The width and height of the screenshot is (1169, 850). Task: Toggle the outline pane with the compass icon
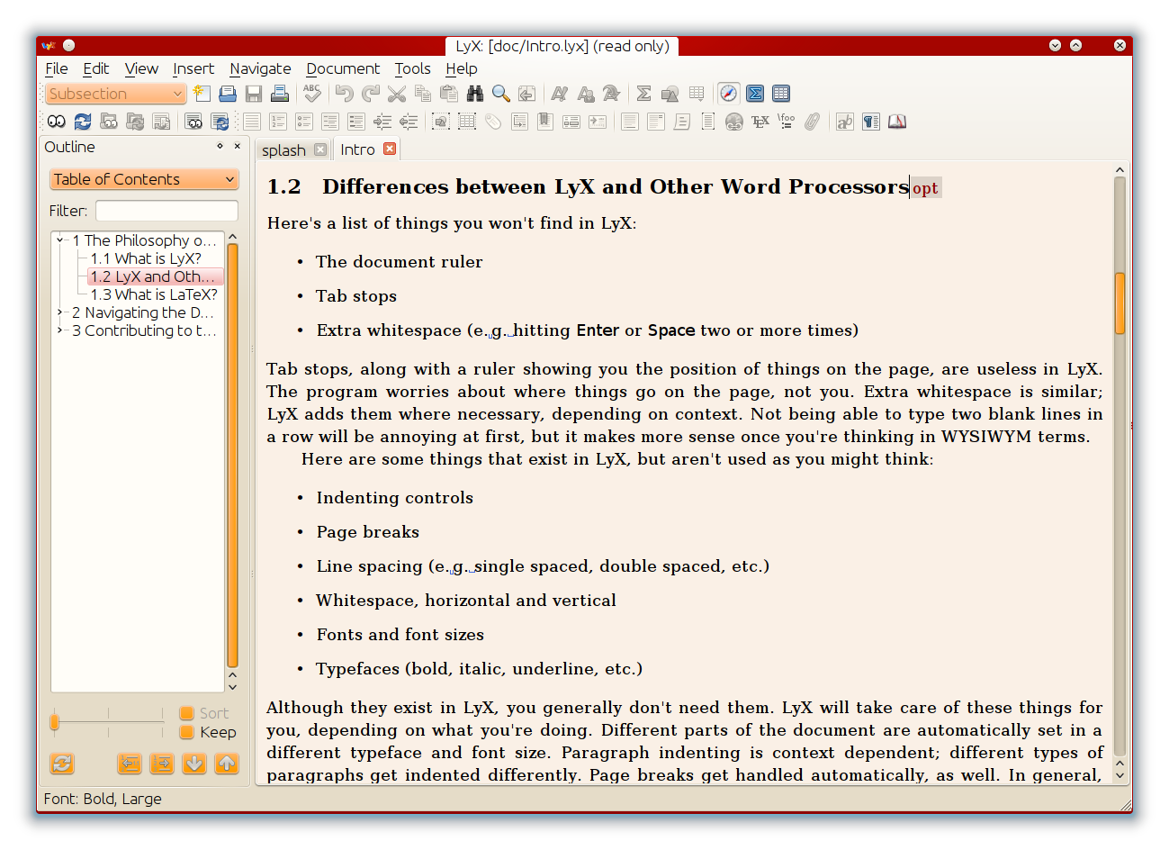(729, 94)
